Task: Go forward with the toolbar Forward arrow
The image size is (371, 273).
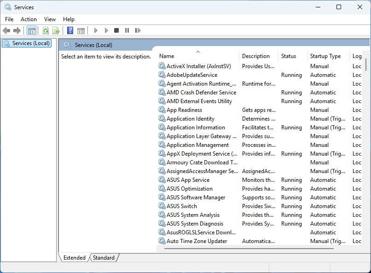Action: click(17, 30)
